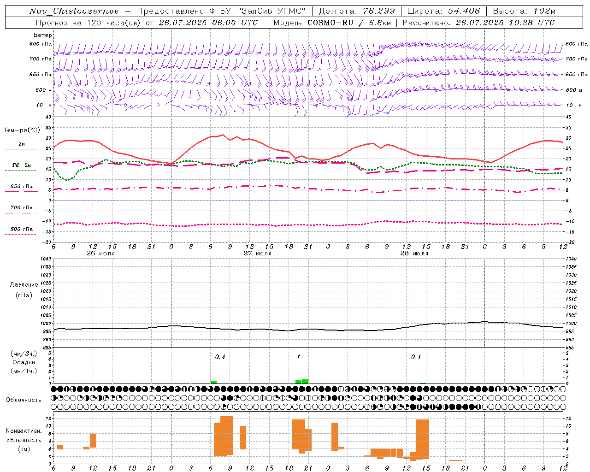Click the black pressure curve line

click(308, 328)
